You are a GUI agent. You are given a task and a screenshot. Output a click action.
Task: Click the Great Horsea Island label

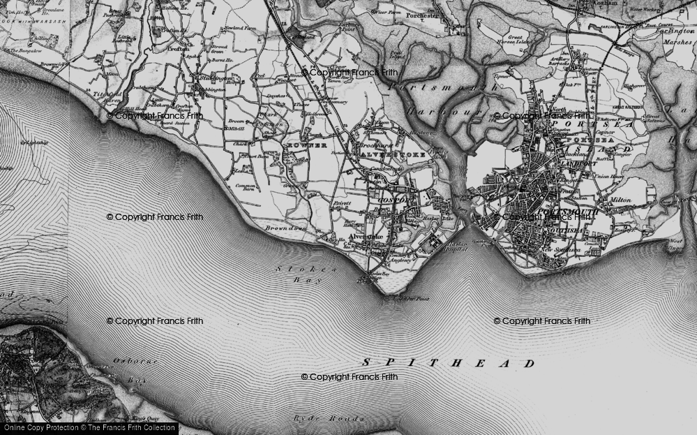point(514,40)
